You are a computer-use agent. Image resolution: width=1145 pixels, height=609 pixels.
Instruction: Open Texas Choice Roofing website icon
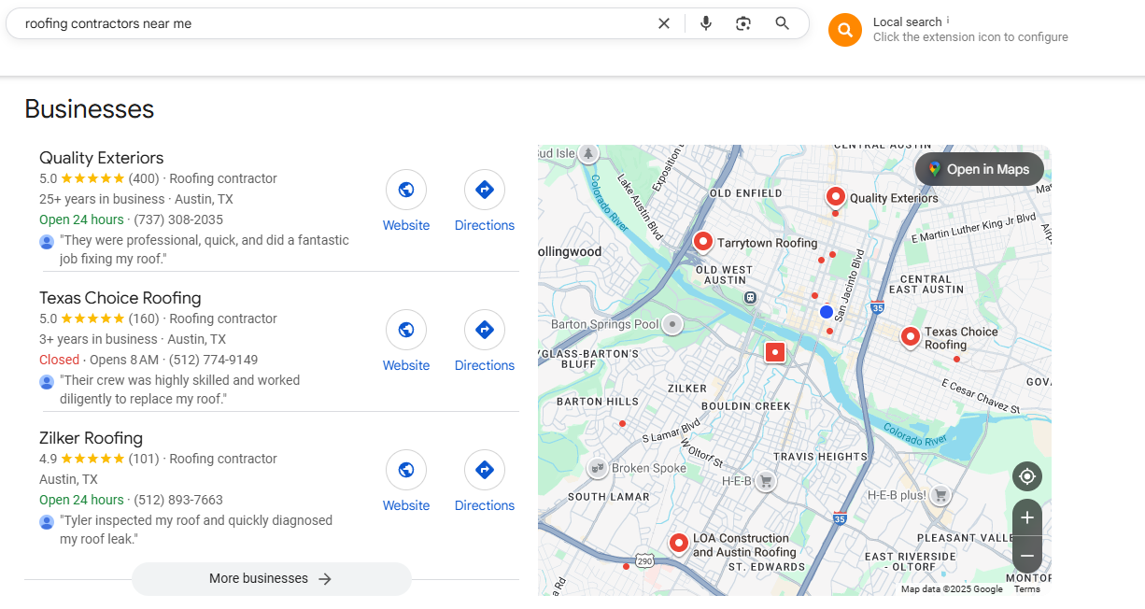tap(406, 330)
